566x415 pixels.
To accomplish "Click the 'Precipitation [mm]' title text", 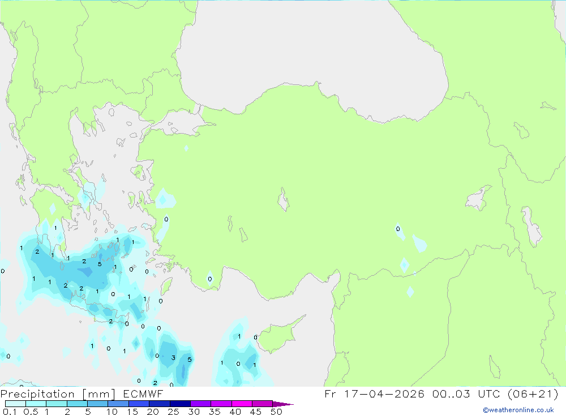I will (58, 394).
